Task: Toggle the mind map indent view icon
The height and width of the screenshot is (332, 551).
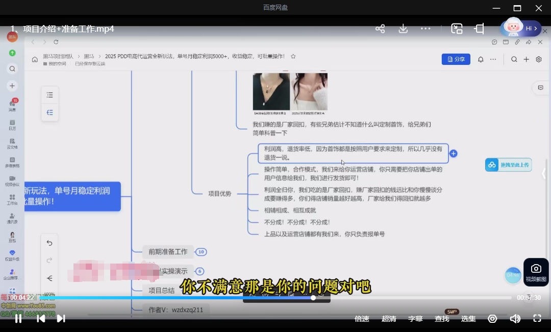Action: (x=49, y=112)
